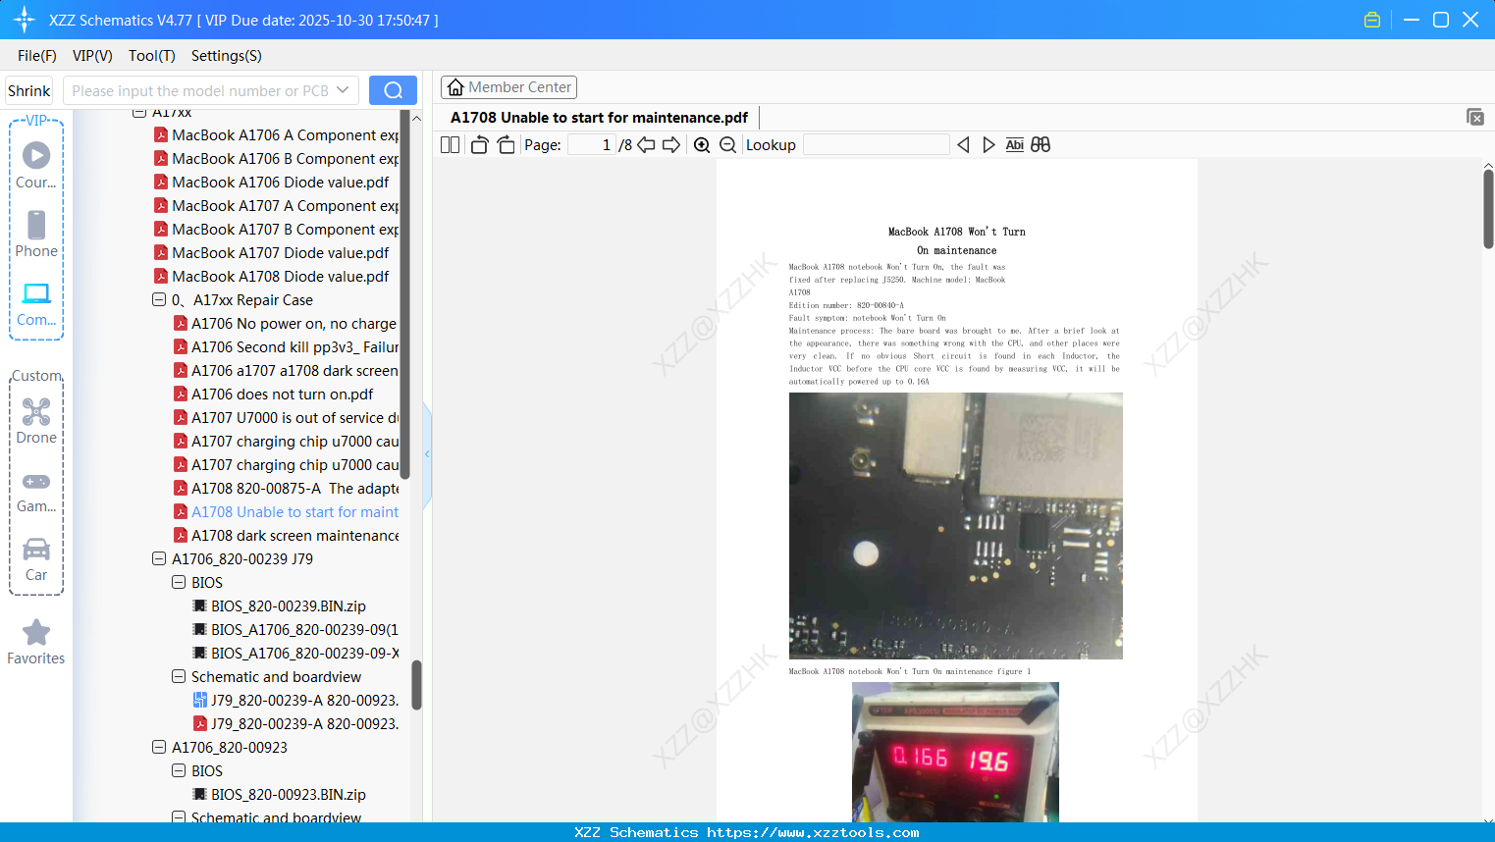The height and width of the screenshot is (842, 1495).
Task: Select the Computer category icon
Action: [36, 303]
